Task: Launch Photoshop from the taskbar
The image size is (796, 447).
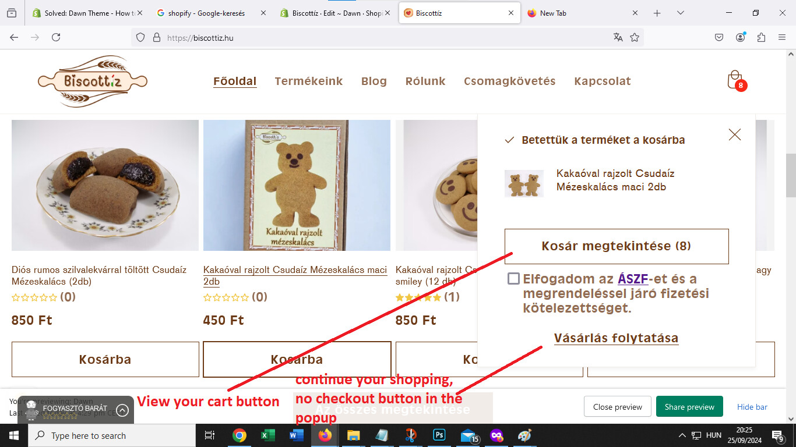Action: pyautogui.click(x=439, y=435)
